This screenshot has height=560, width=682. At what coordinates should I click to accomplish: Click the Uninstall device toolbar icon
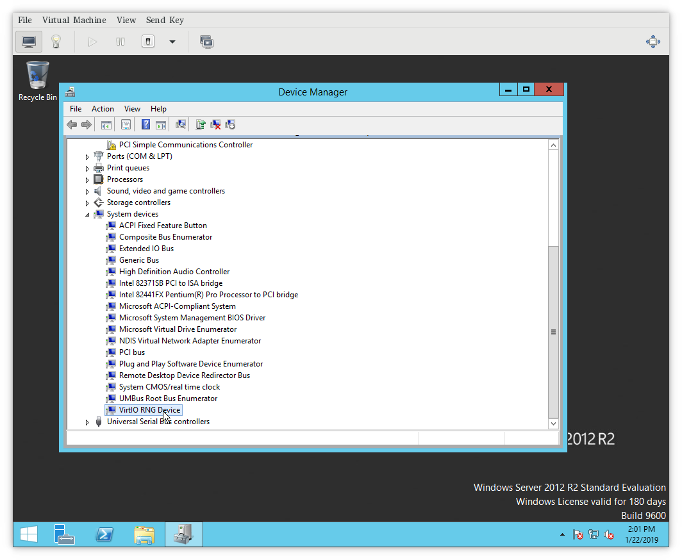coord(216,124)
